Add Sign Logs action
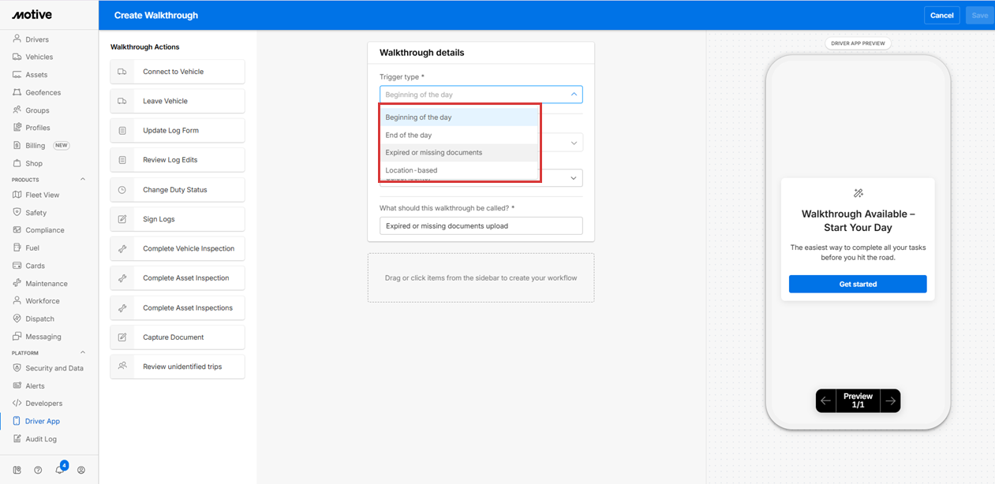995x484 pixels. [x=178, y=219]
